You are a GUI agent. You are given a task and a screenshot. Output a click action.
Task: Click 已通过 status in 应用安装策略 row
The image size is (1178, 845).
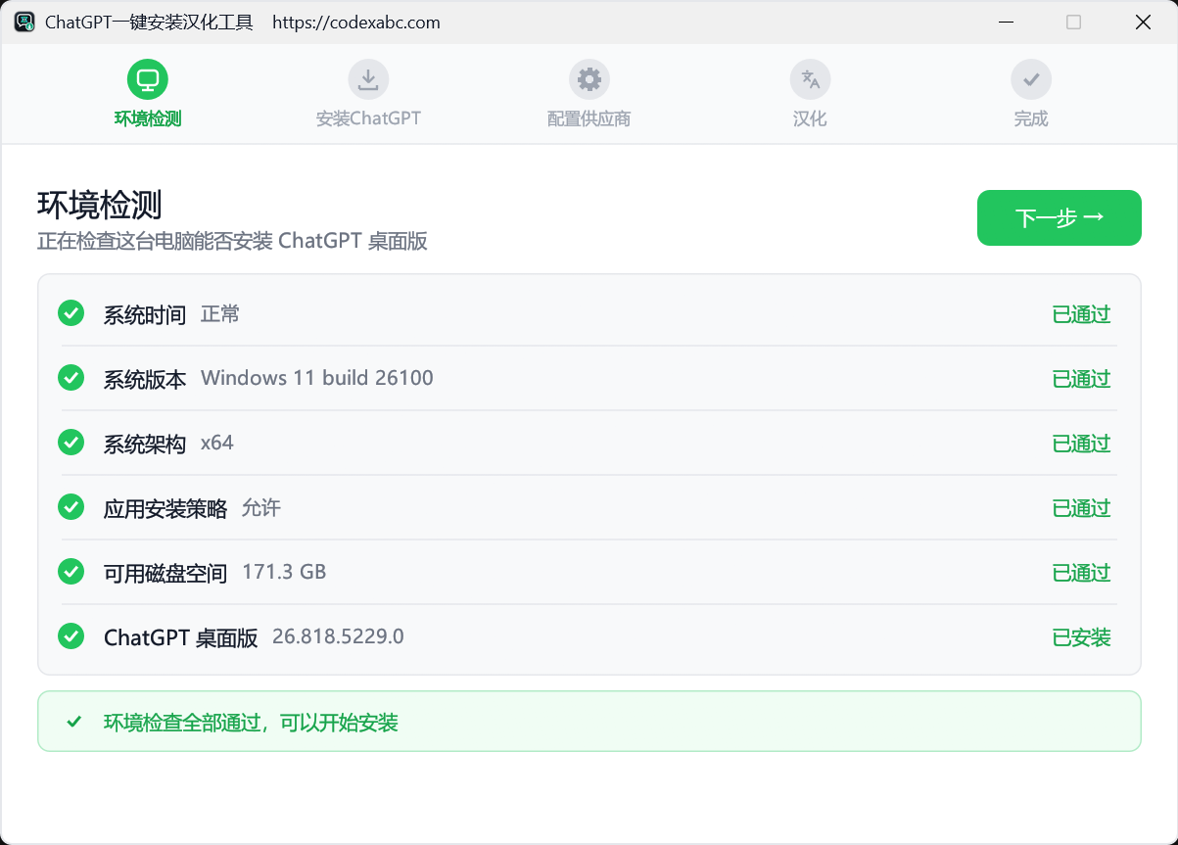[x=1082, y=508]
